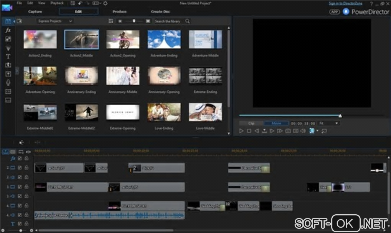391x233 pixels.
Task: Click the timeline zoom slider handle
Action: click(21, 230)
